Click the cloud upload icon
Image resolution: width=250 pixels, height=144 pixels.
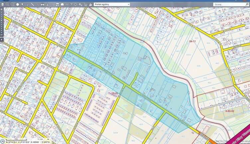pos(75,4)
